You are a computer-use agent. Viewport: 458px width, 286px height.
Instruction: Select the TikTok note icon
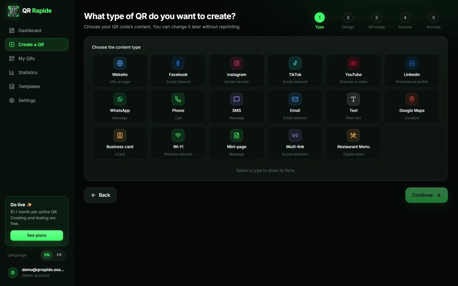tap(295, 63)
